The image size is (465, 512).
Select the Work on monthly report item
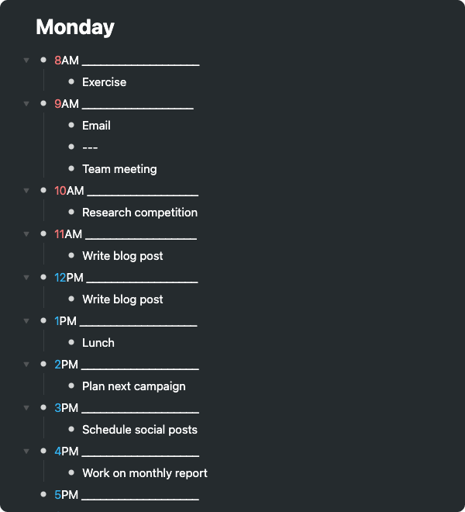coord(145,473)
